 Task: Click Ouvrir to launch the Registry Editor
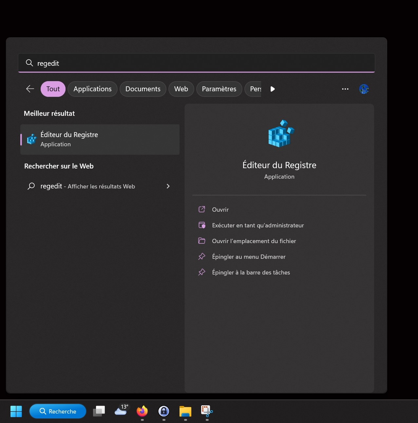[220, 210]
